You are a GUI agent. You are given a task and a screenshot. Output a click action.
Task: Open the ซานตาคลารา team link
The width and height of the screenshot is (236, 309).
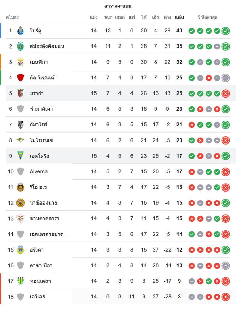click(x=44, y=218)
